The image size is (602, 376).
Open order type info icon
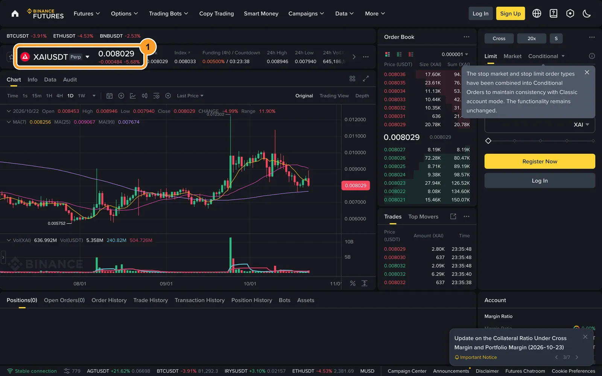592,56
